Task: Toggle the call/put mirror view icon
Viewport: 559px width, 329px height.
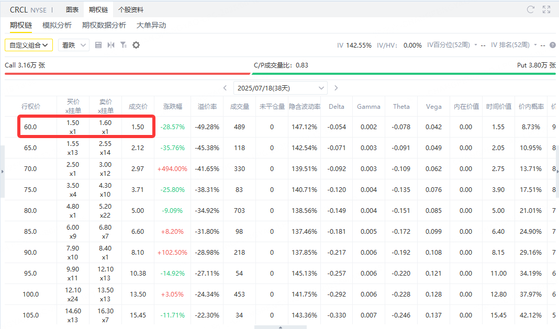Action: (x=111, y=45)
